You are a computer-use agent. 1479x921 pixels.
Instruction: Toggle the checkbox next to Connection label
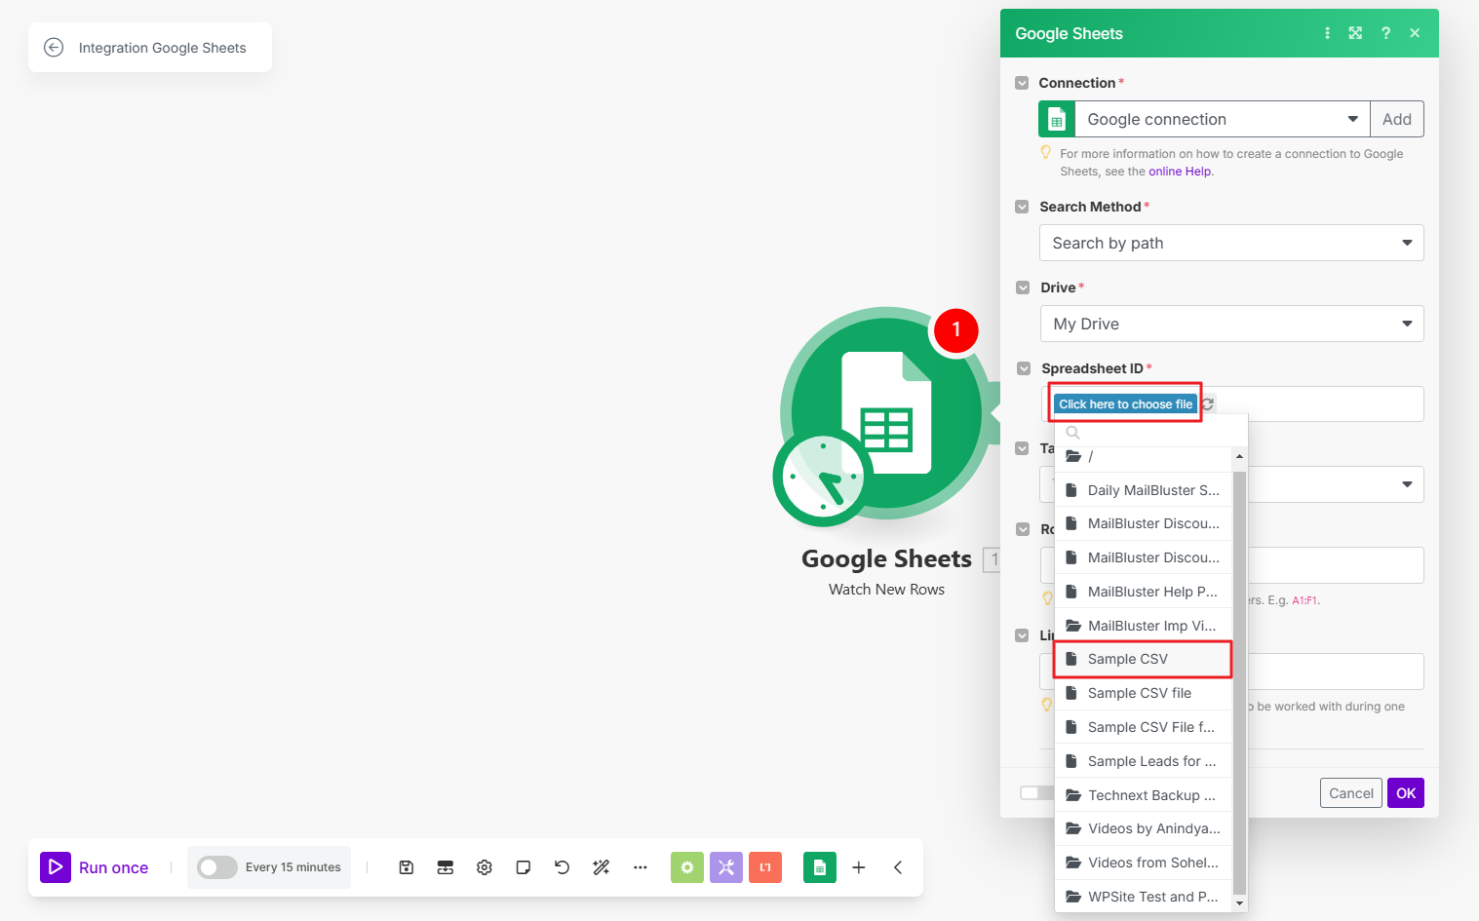(x=1022, y=83)
